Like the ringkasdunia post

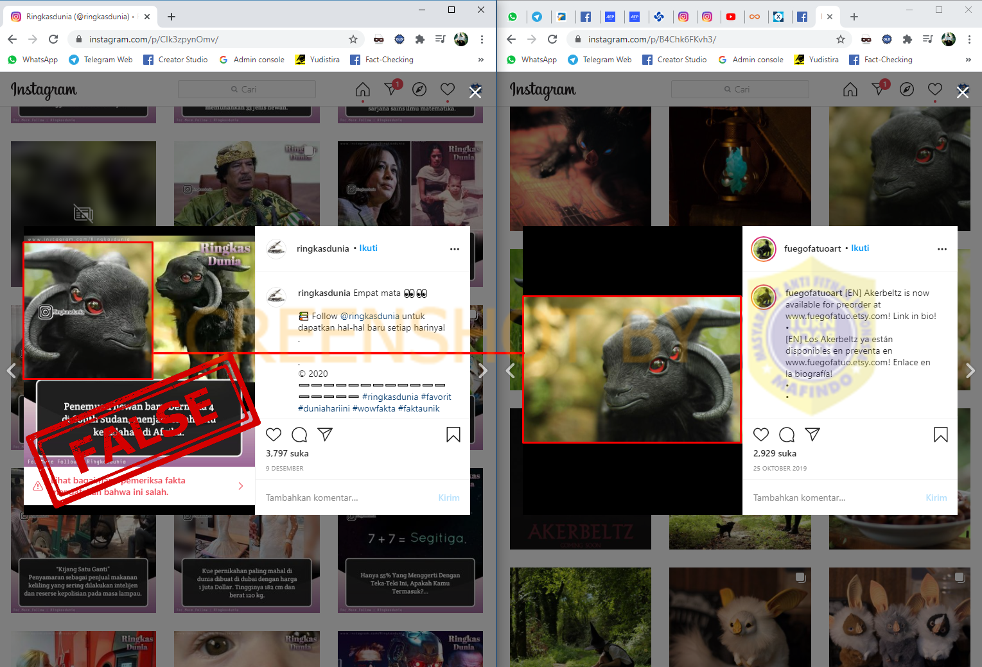(274, 435)
